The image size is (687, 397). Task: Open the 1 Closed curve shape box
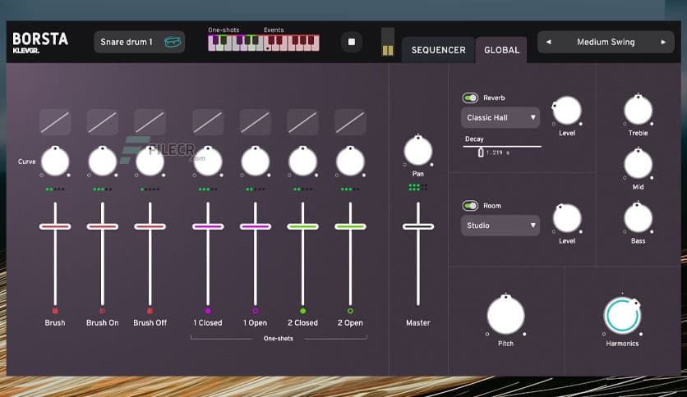pyautogui.click(x=208, y=122)
